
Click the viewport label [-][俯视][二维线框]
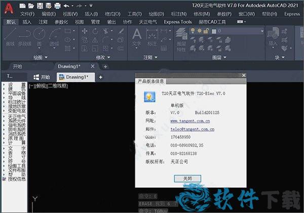point(48,86)
